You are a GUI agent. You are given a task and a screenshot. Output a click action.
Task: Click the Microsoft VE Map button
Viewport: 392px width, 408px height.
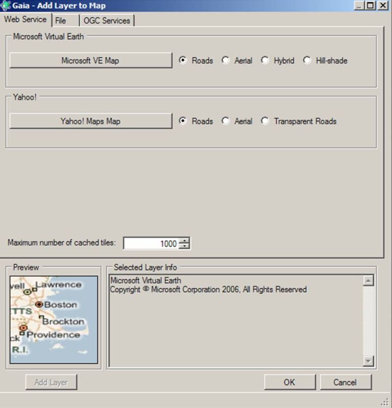91,61
